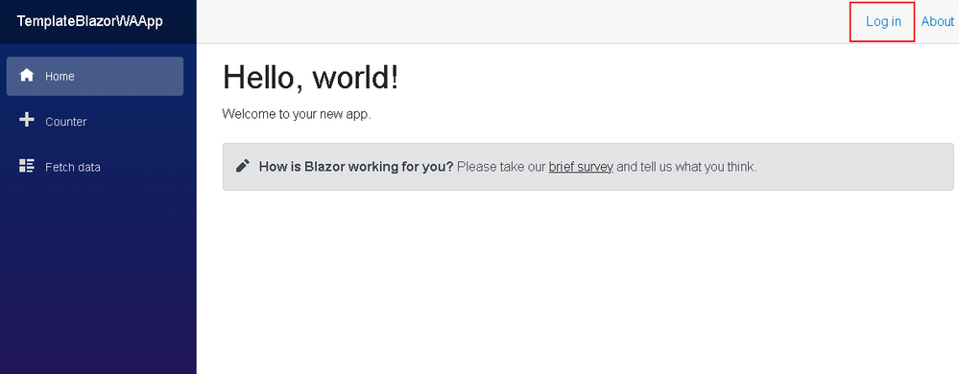959x374 pixels.
Task: Open the Fetch data page
Action: click(x=95, y=167)
